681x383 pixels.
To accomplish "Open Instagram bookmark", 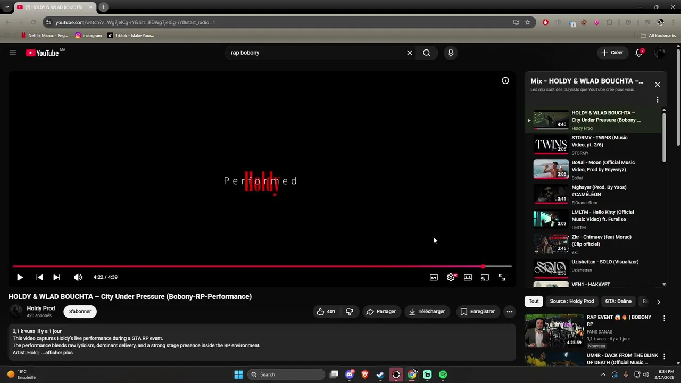I will click(x=88, y=36).
